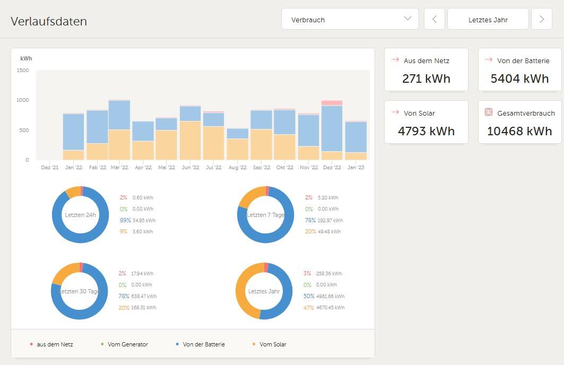The height and width of the screenshot is (365, 564).
Task: Click the arrow icon beside Aus dem Netz
Action: [395, 60]
